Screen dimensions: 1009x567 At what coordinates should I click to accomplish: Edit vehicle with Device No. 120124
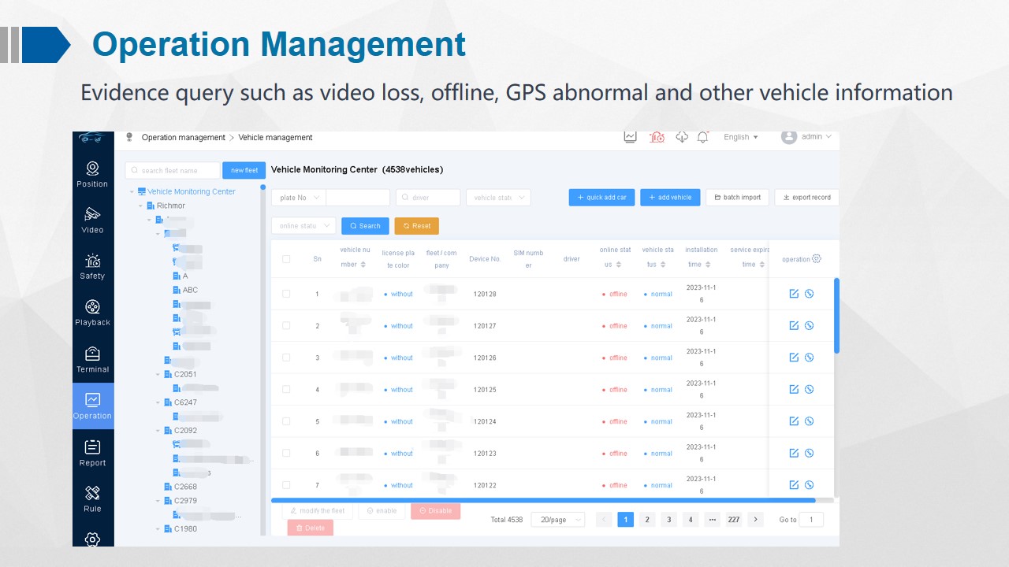pos(794,421)
